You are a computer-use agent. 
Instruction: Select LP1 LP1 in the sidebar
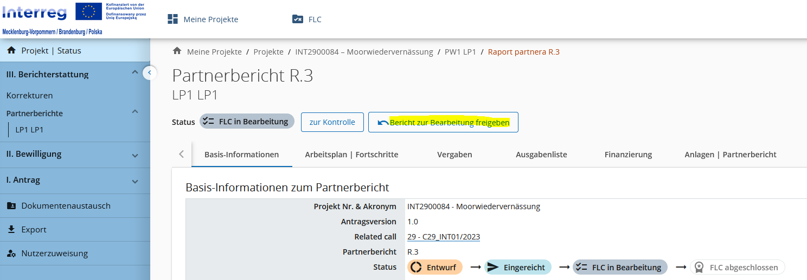click(x=29, y=130)
